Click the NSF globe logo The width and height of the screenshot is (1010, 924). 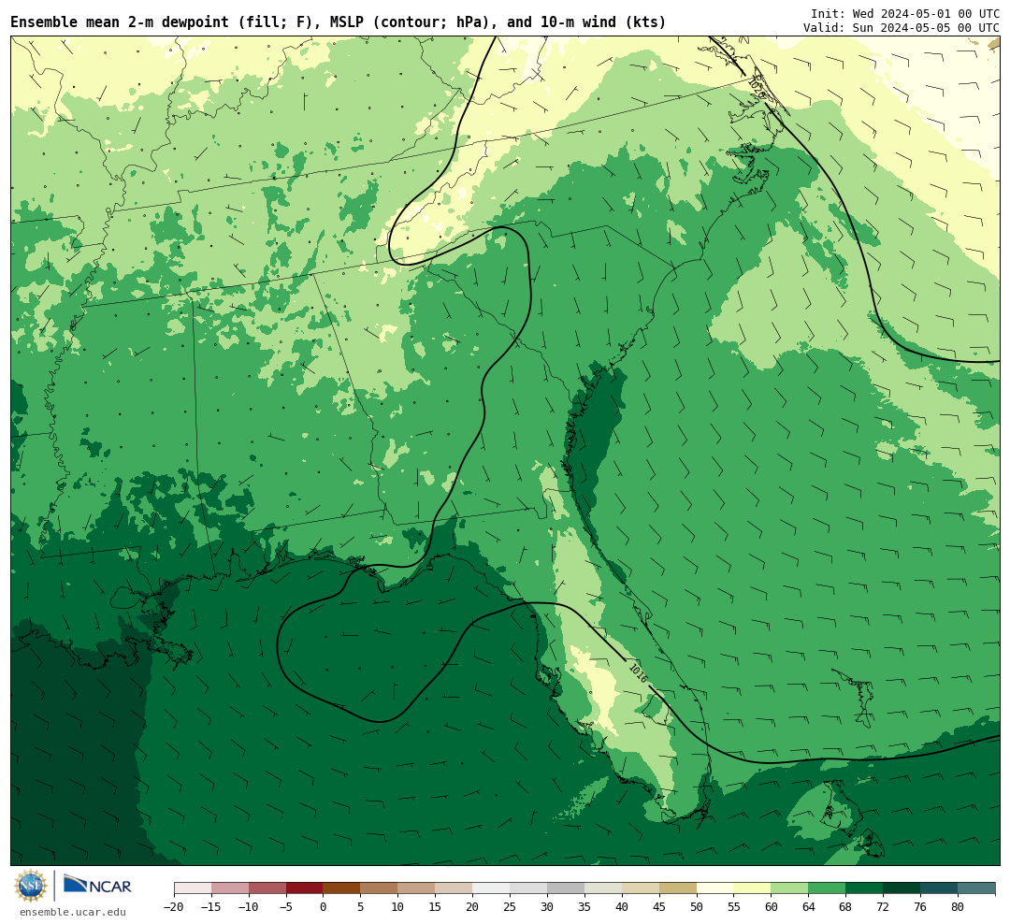coord(31,886)
